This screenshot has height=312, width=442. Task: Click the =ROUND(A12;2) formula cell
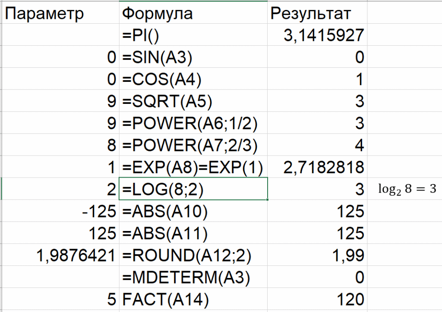click(x=193, y=256)
